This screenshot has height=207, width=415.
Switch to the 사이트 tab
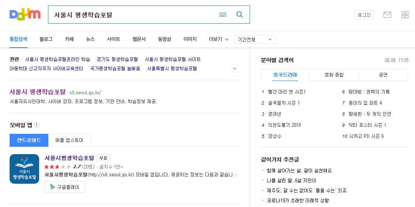coord(114,39)
